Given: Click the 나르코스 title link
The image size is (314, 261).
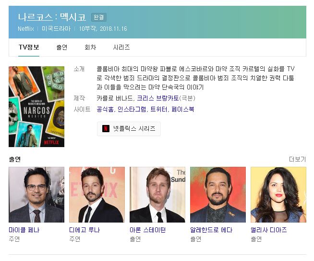Looking at the screenshot, I should (36, 17).
